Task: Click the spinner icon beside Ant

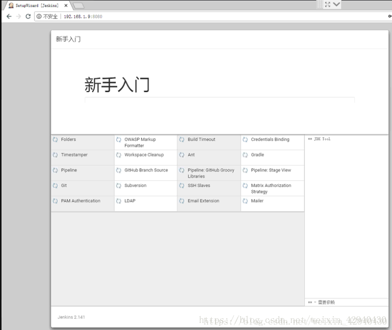Action: coord(182,155)
